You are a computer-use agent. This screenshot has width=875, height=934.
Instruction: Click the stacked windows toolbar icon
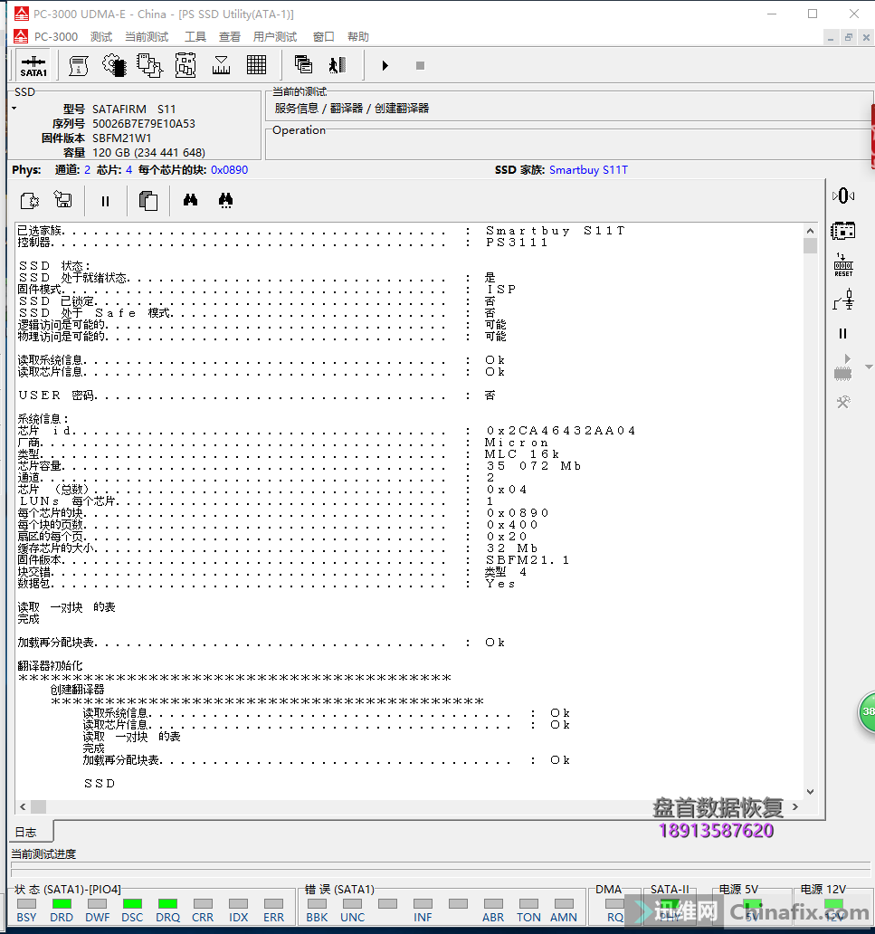pyautogui.click(x=303, y=65)
